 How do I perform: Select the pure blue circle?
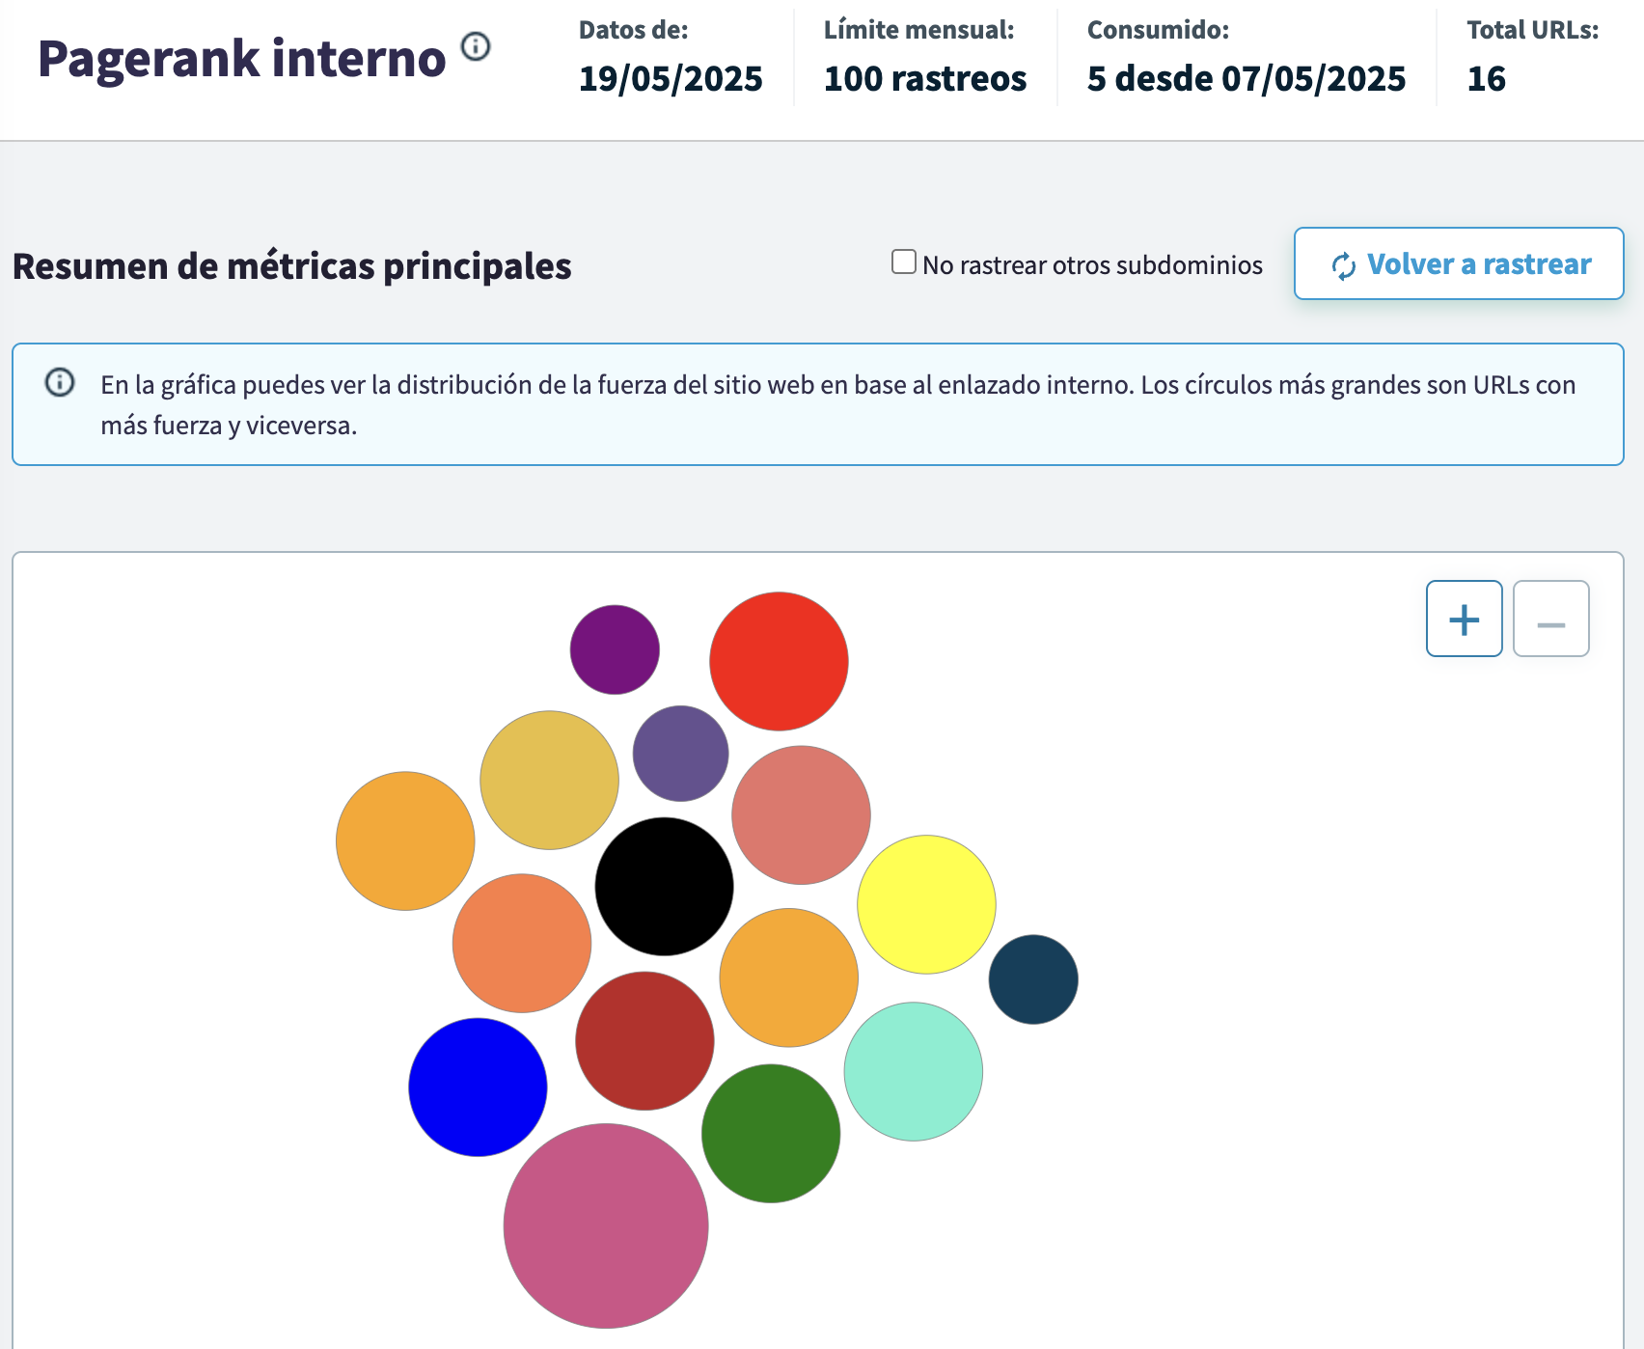coord(478,1087)
